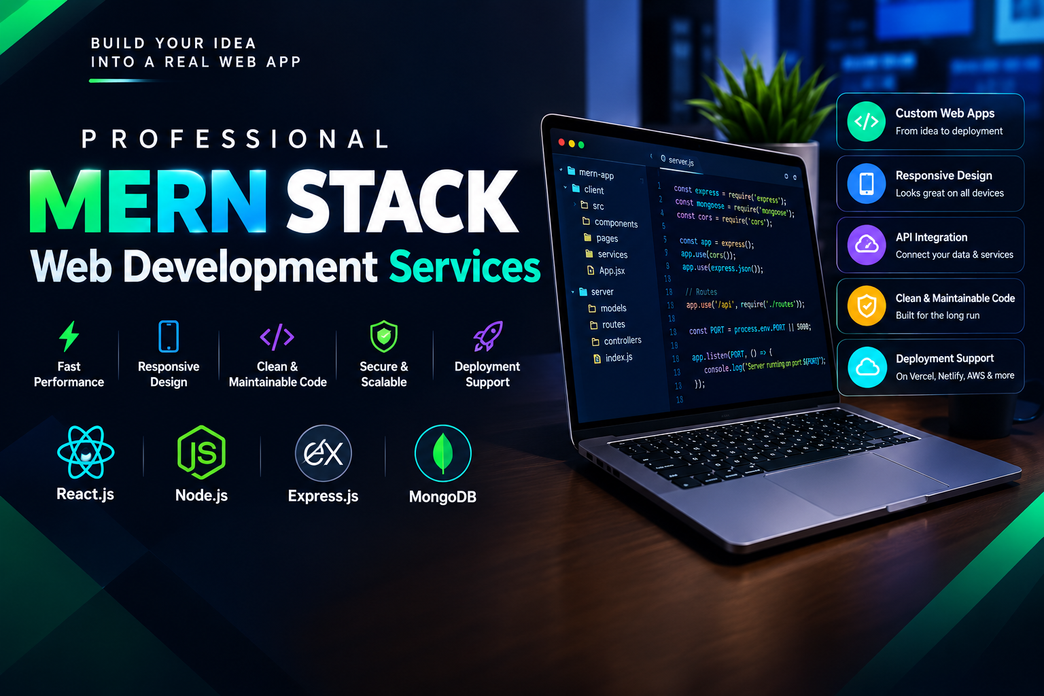Collapse the mern-app root folder chevron
Image resolution: width=1044 pixels, height=696 pixels.
click(x=561, y=169)
